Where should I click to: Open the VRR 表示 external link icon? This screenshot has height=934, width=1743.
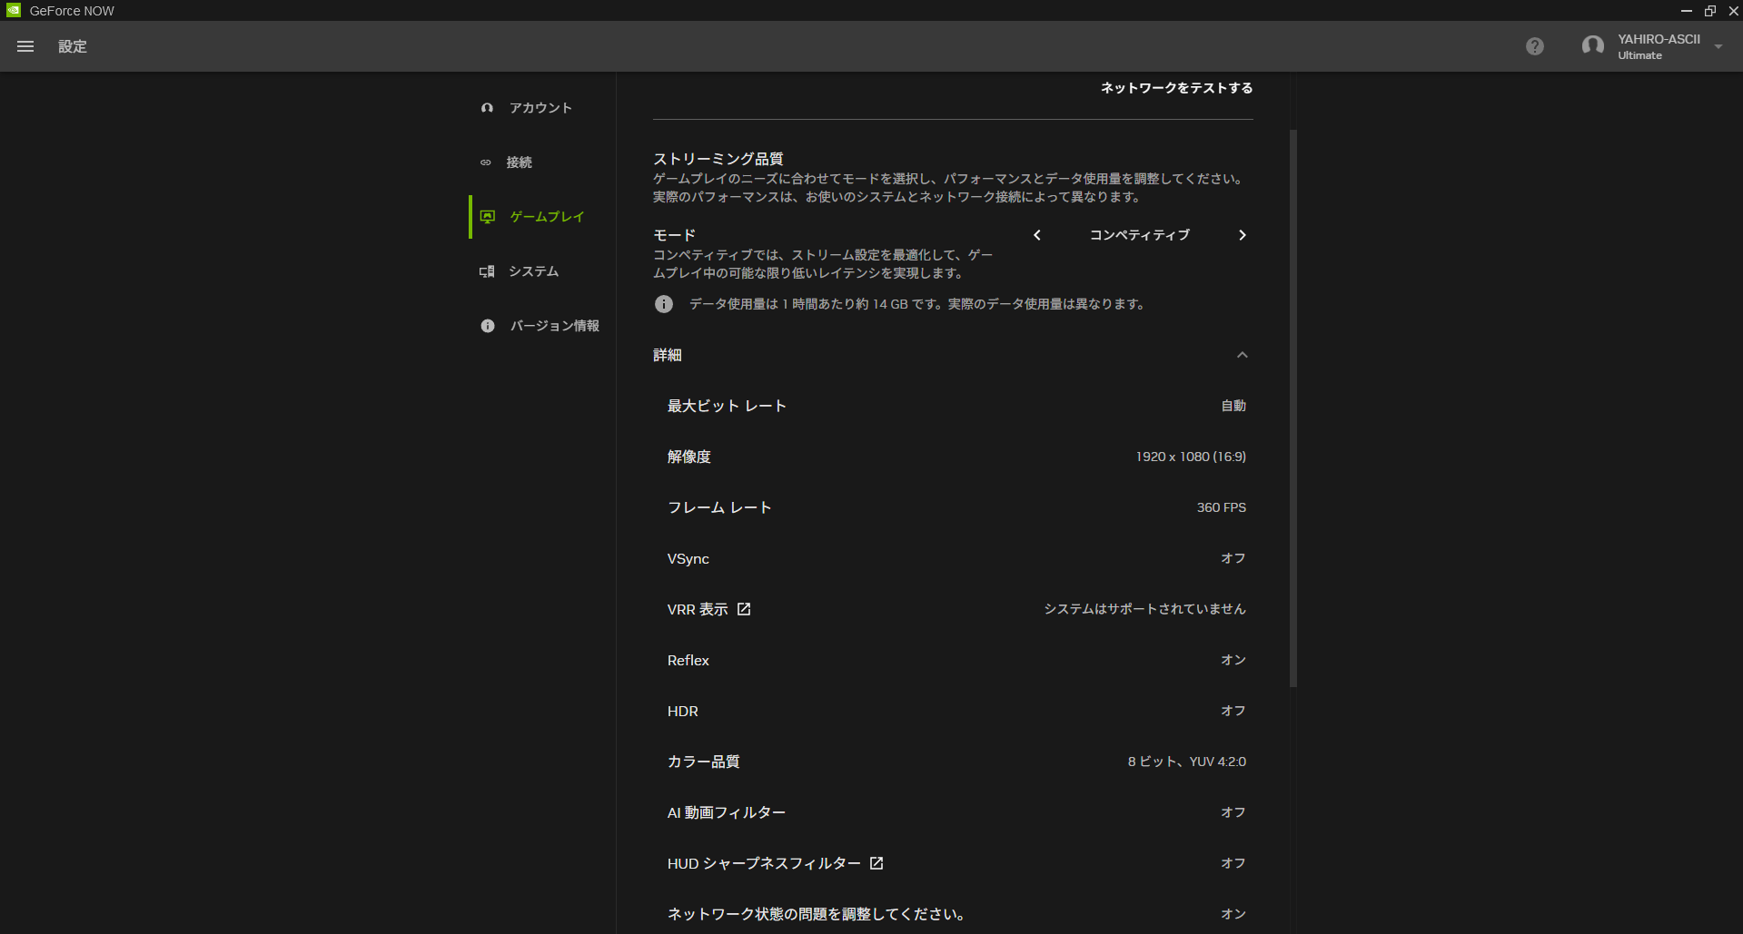point(744,609)
